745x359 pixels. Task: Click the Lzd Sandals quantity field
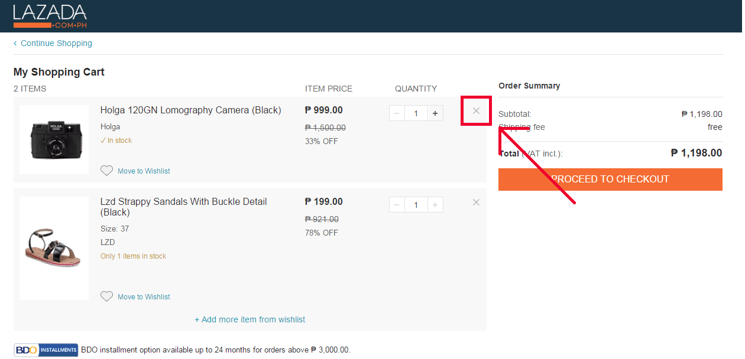(x=416, y=205)
